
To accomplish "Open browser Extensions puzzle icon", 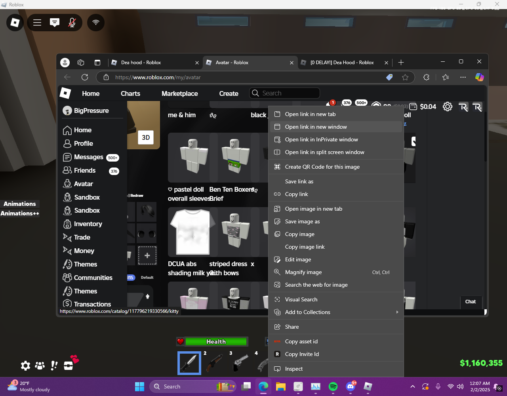I will (x=426, y=77).
